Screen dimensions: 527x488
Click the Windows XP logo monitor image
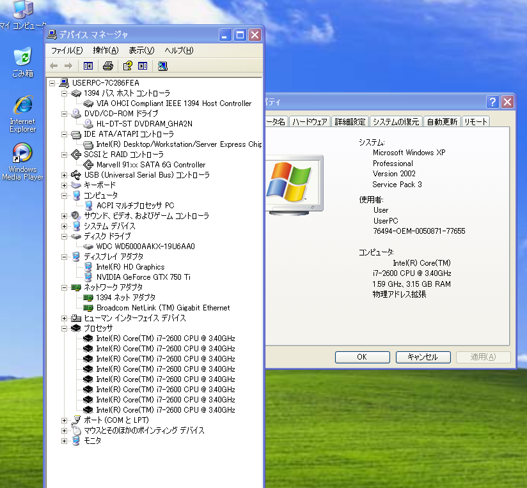294,185
